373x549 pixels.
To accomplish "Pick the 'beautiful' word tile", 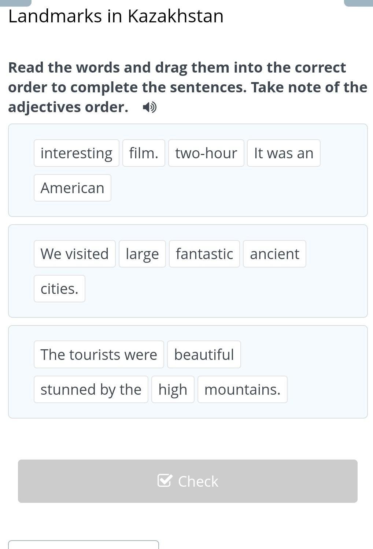I will [x=204, y=355].
